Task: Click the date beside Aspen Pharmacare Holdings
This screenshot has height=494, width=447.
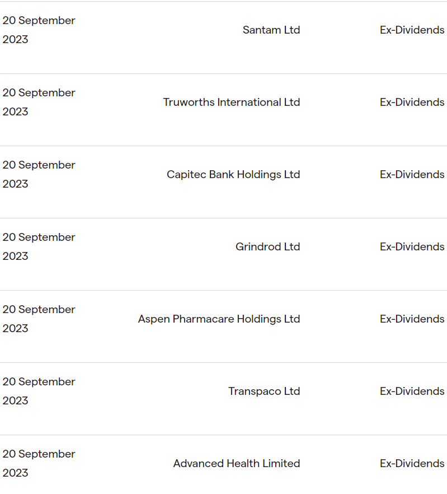Action: 39,319
